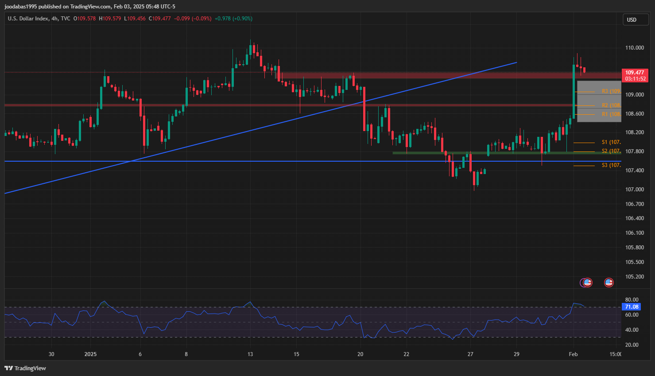Select the S2 pivot support label
The height and width of the screenshot is (376, 655).
coord(611,151)
